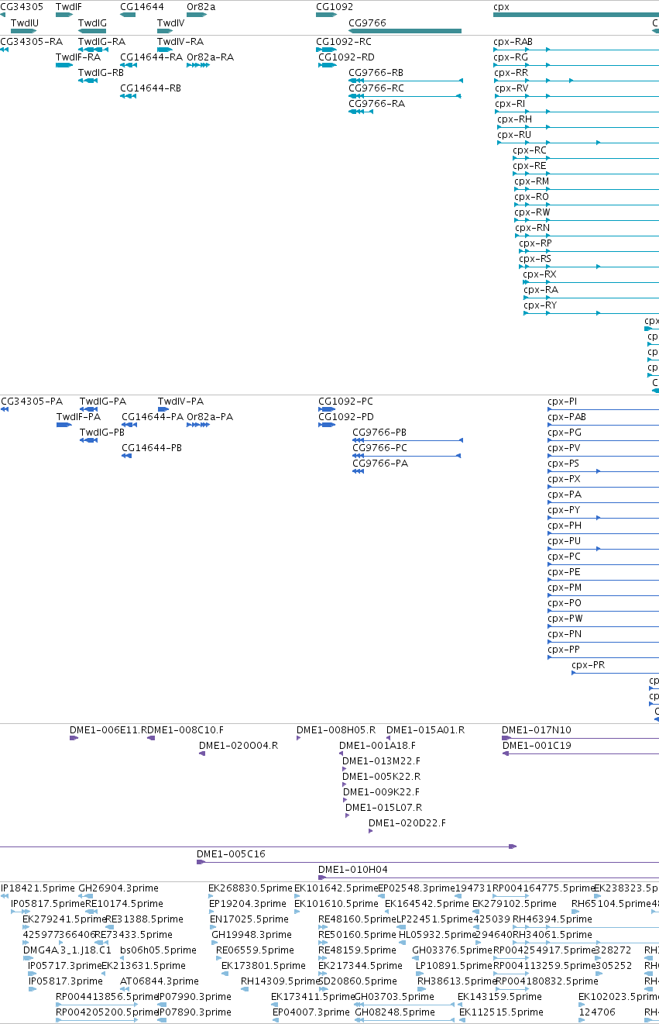
Task: Select the CG14644 gene label in top track
Action: [x=142, y=6]
